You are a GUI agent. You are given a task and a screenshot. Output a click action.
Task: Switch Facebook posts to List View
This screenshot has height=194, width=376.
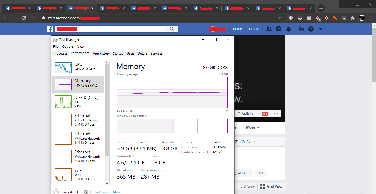245,187
